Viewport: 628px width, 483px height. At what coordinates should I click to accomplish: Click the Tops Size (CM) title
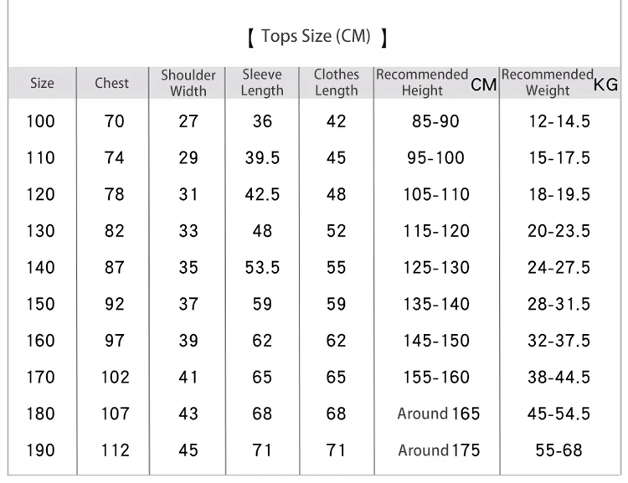click(317, 37)
